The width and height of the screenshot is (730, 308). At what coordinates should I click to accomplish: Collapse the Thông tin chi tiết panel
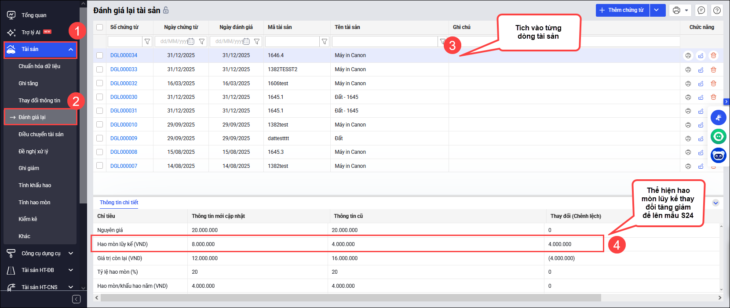click(715, 203)
